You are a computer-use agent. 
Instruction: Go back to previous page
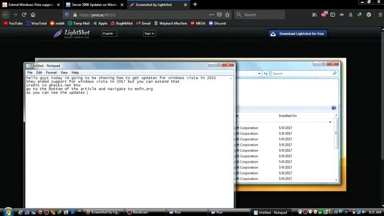(6, 14)
